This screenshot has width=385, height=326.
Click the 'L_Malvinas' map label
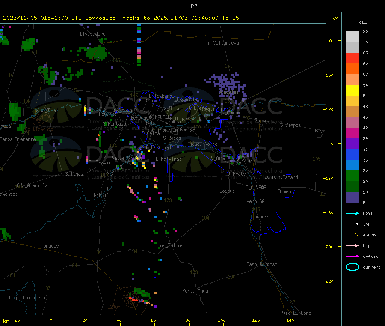[169, 159]
